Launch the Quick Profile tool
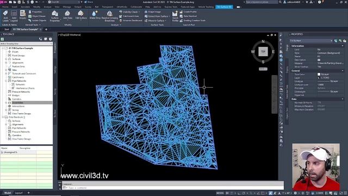 click(x=175, y=16)
